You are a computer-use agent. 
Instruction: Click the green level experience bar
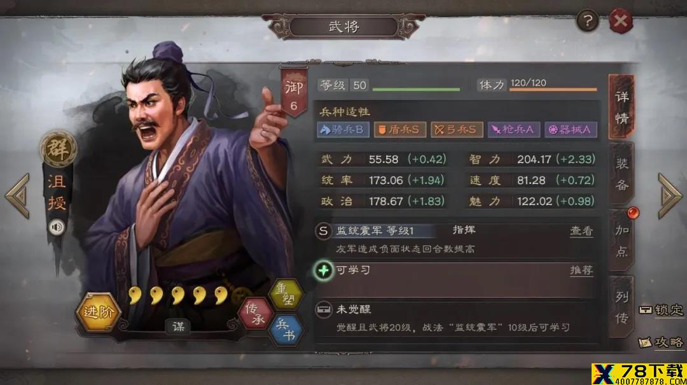click(416, 90)
